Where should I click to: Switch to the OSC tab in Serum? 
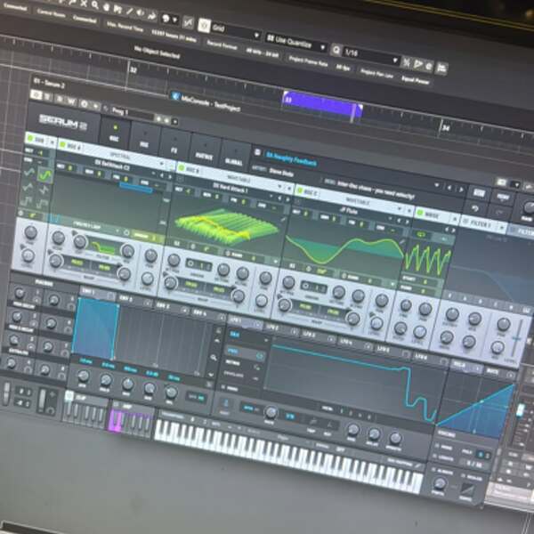pos(115,134)
